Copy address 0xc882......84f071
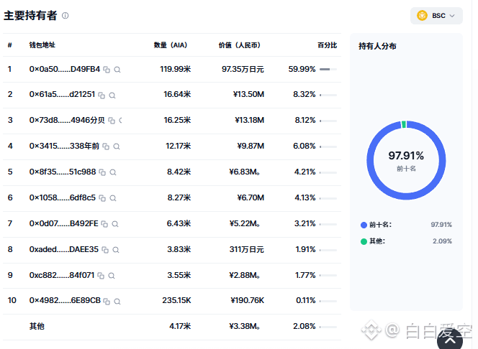478x349 pixels. pos(101,276)
